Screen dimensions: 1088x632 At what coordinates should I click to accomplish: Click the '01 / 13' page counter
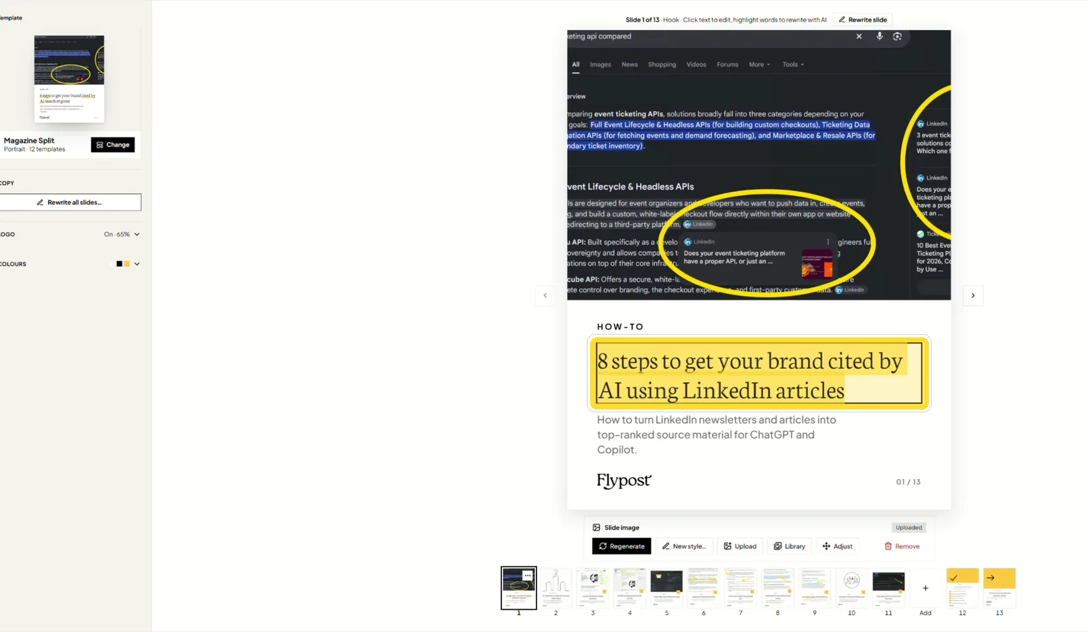click(908, 482)
